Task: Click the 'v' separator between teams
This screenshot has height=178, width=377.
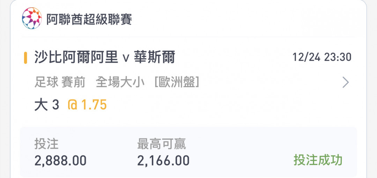Action: pyautogui.click(x=126, y=58)
